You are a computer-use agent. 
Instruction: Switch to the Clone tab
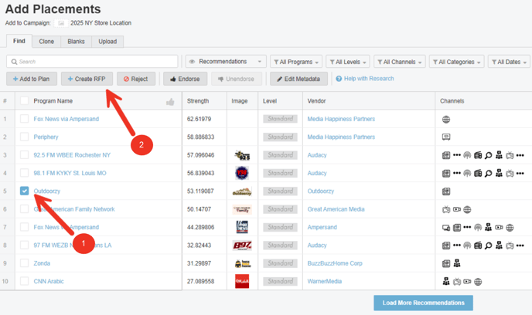coord(46,42)
